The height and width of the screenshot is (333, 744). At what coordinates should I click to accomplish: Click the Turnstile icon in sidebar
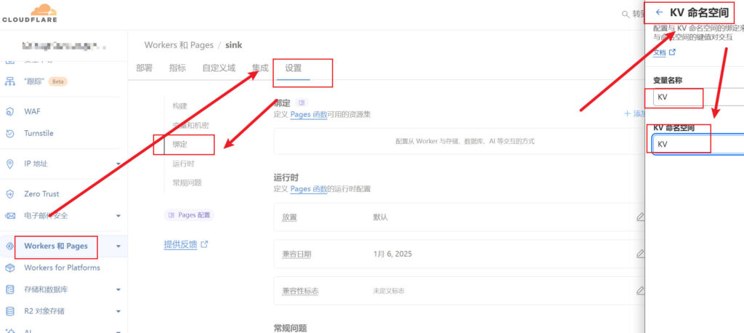10,133
